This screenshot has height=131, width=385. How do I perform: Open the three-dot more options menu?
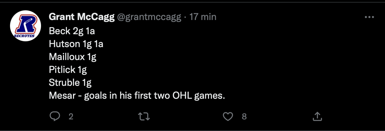tap(369, 17)
